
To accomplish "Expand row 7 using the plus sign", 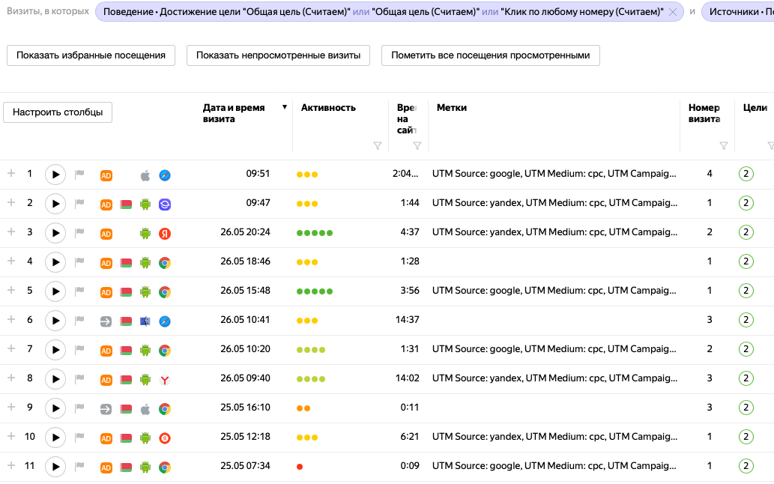I will (x=11, y=349).
